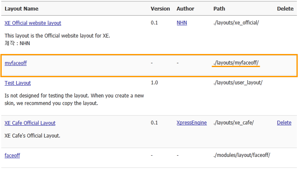Delete the XE Cafe Official Layout

(x=284, y=123)
